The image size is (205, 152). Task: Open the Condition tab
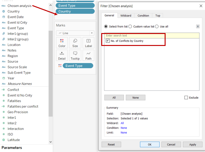click(x=143, y=15)
